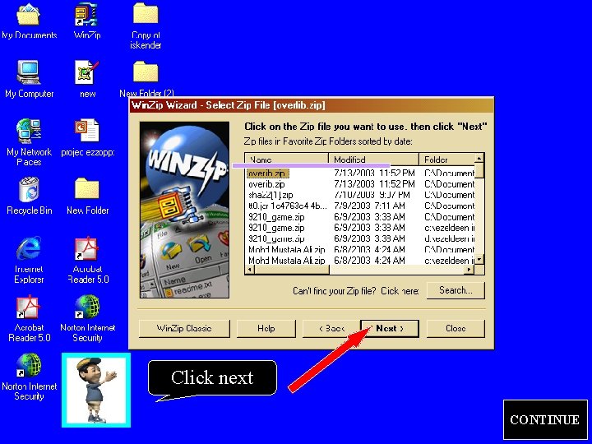This screenshot has width=592, height=444.
Task: Select Mohd Mustafa Ali.zip in C:\Document folder
Action: click(x=360, y=250)
